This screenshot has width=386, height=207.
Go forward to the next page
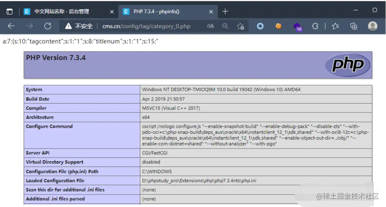(x=29, y=26)
